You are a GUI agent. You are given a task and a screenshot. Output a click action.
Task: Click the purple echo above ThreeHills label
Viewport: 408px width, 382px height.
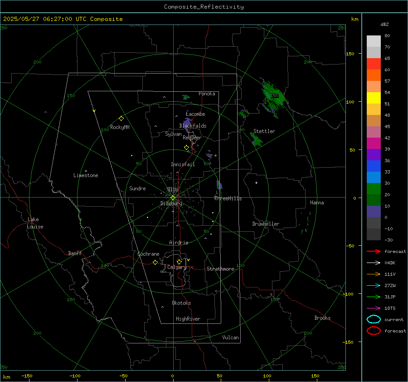219,184
